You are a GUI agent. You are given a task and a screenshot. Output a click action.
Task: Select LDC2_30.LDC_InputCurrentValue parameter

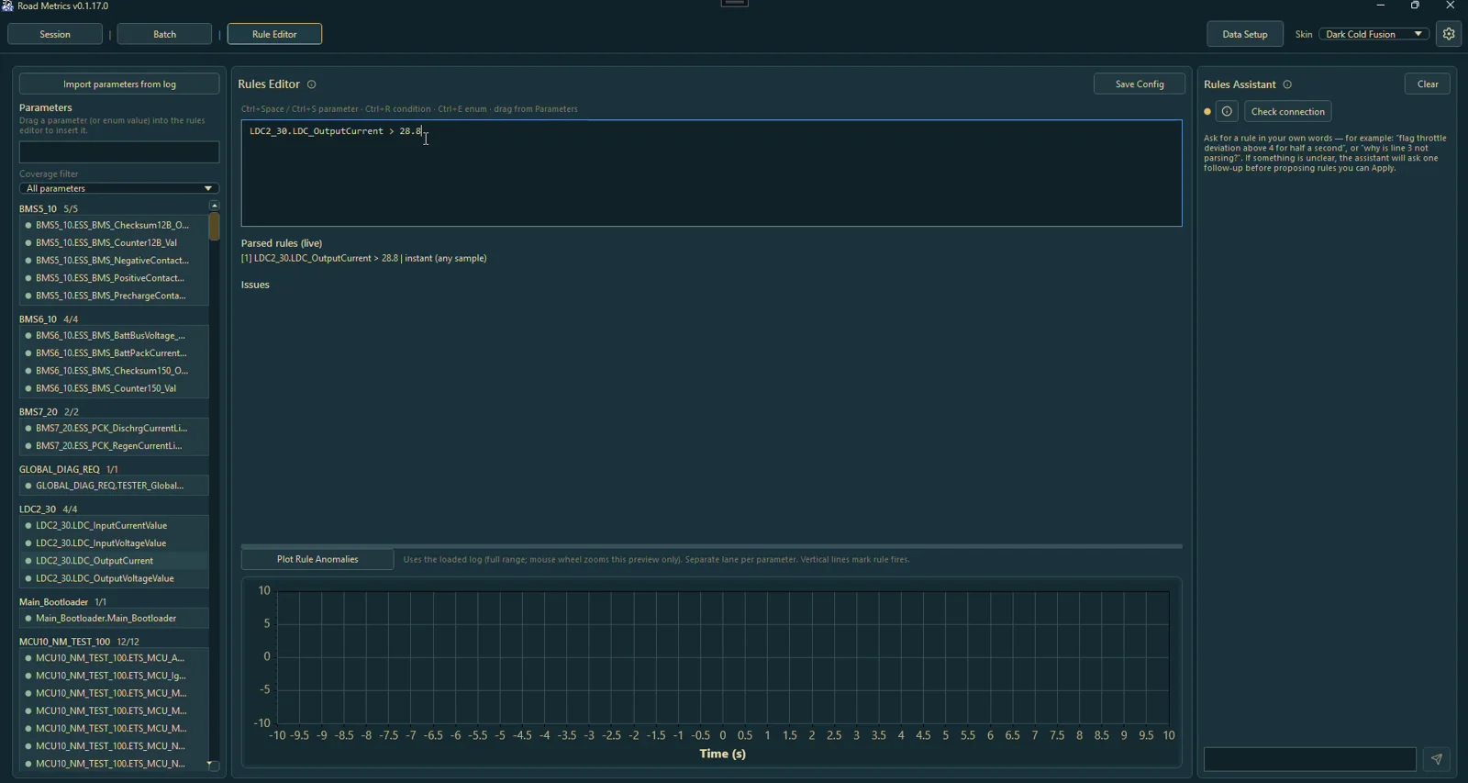pyautogui.click(x=114, y=526)
